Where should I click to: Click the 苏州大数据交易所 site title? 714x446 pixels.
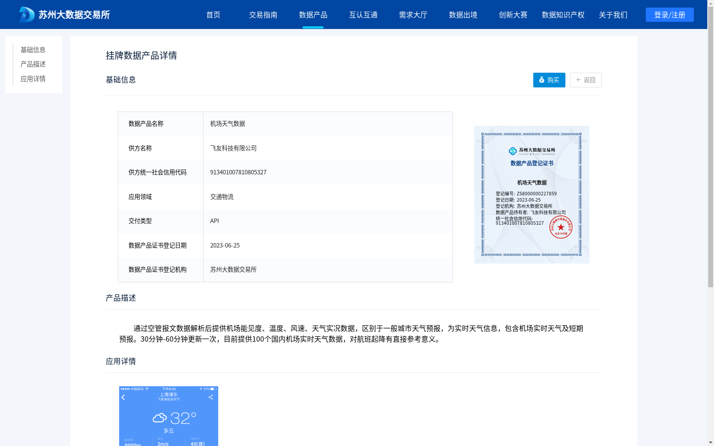coord(74,15)
